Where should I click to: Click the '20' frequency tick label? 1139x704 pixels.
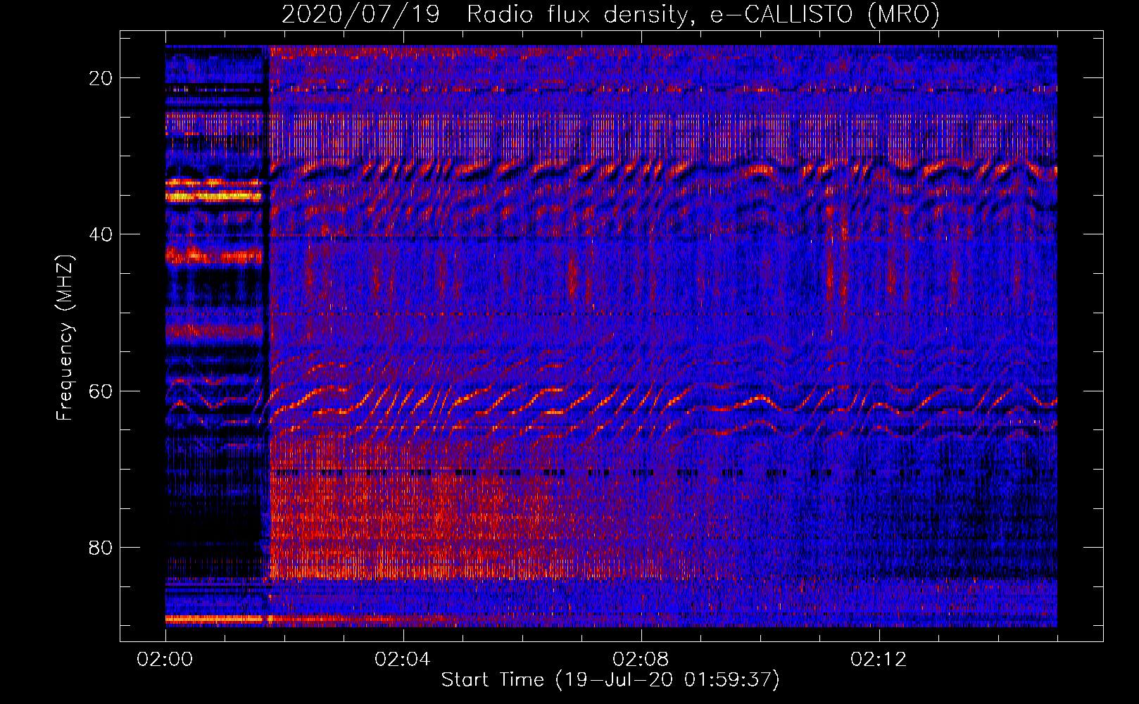click(x=101, y=78)
